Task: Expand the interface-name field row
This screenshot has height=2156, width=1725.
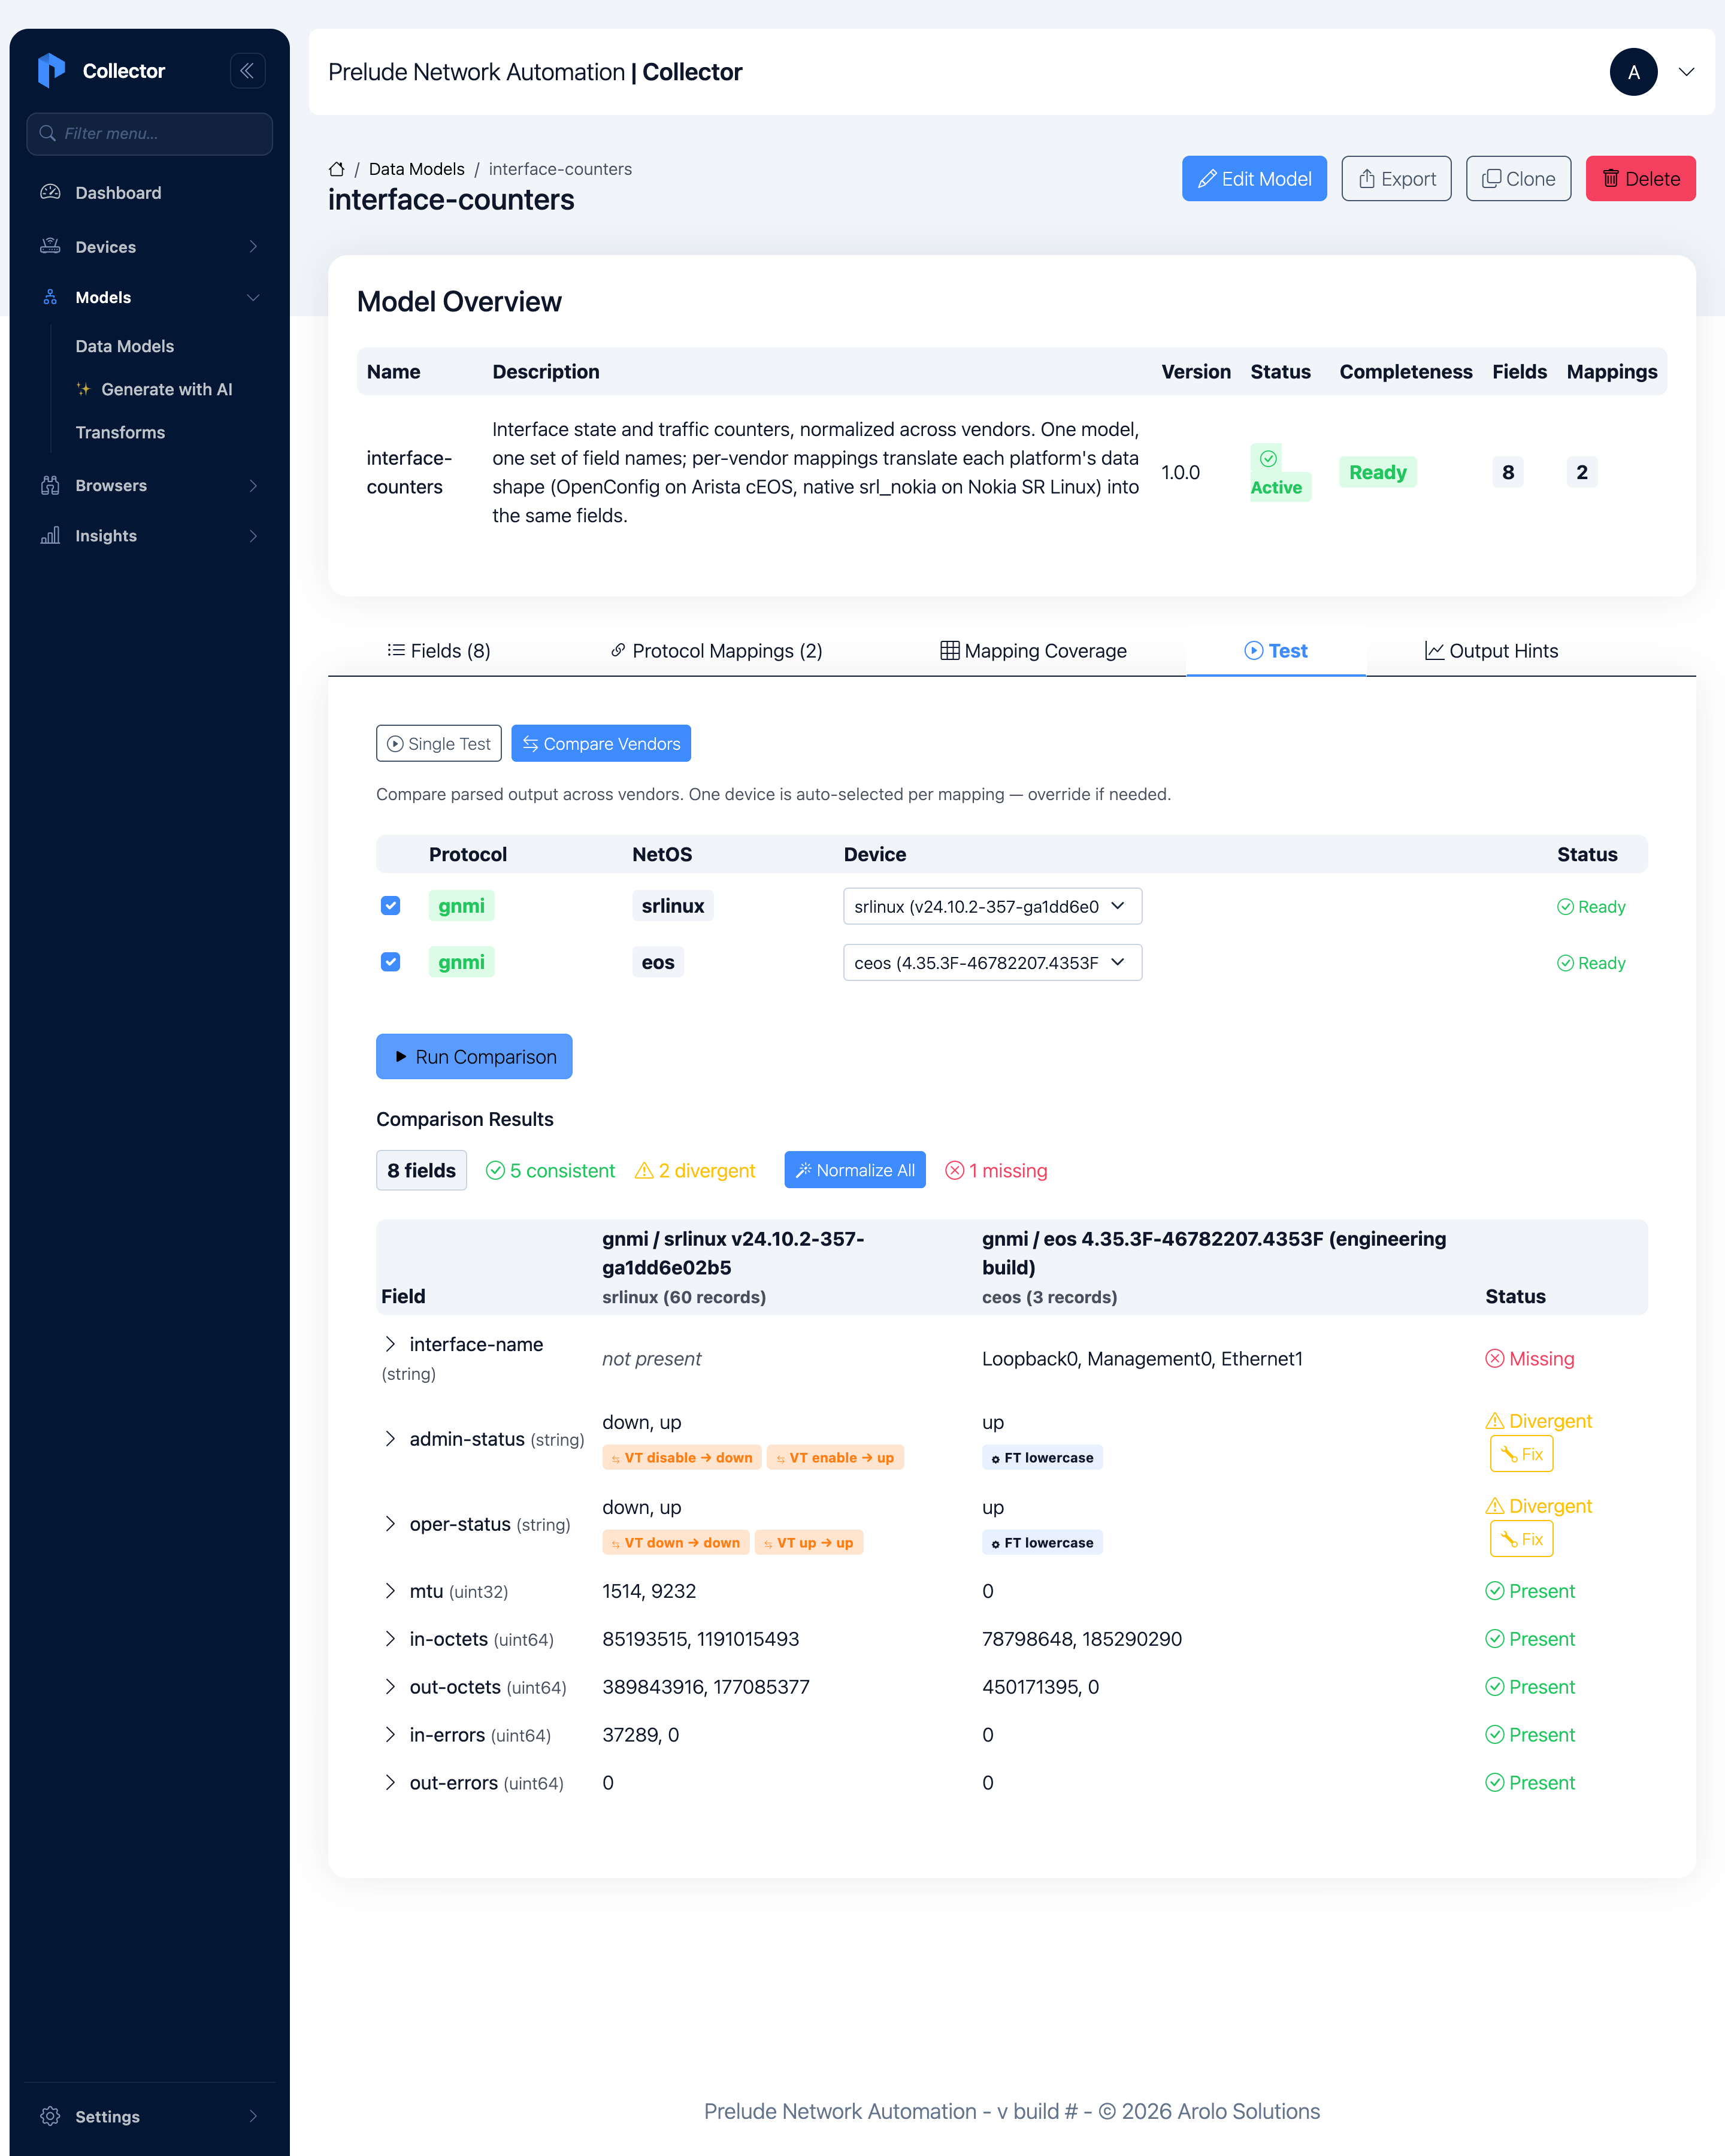Action: coord(390,1345)
